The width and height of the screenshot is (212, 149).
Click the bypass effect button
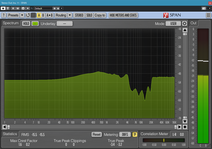8,8
